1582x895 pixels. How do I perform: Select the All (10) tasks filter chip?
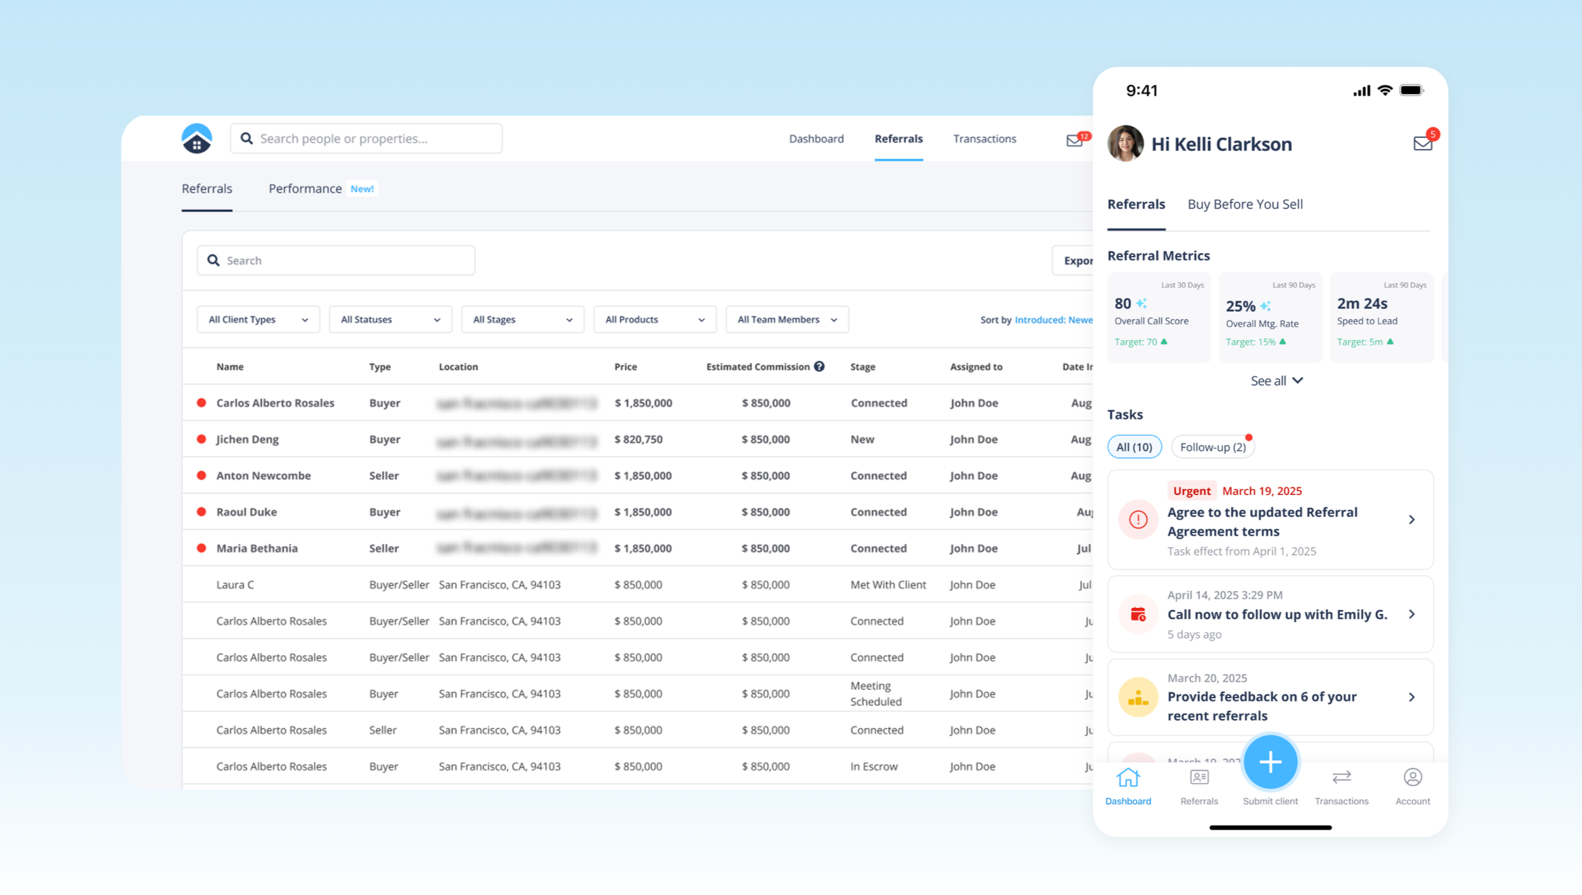[1134, 447]
